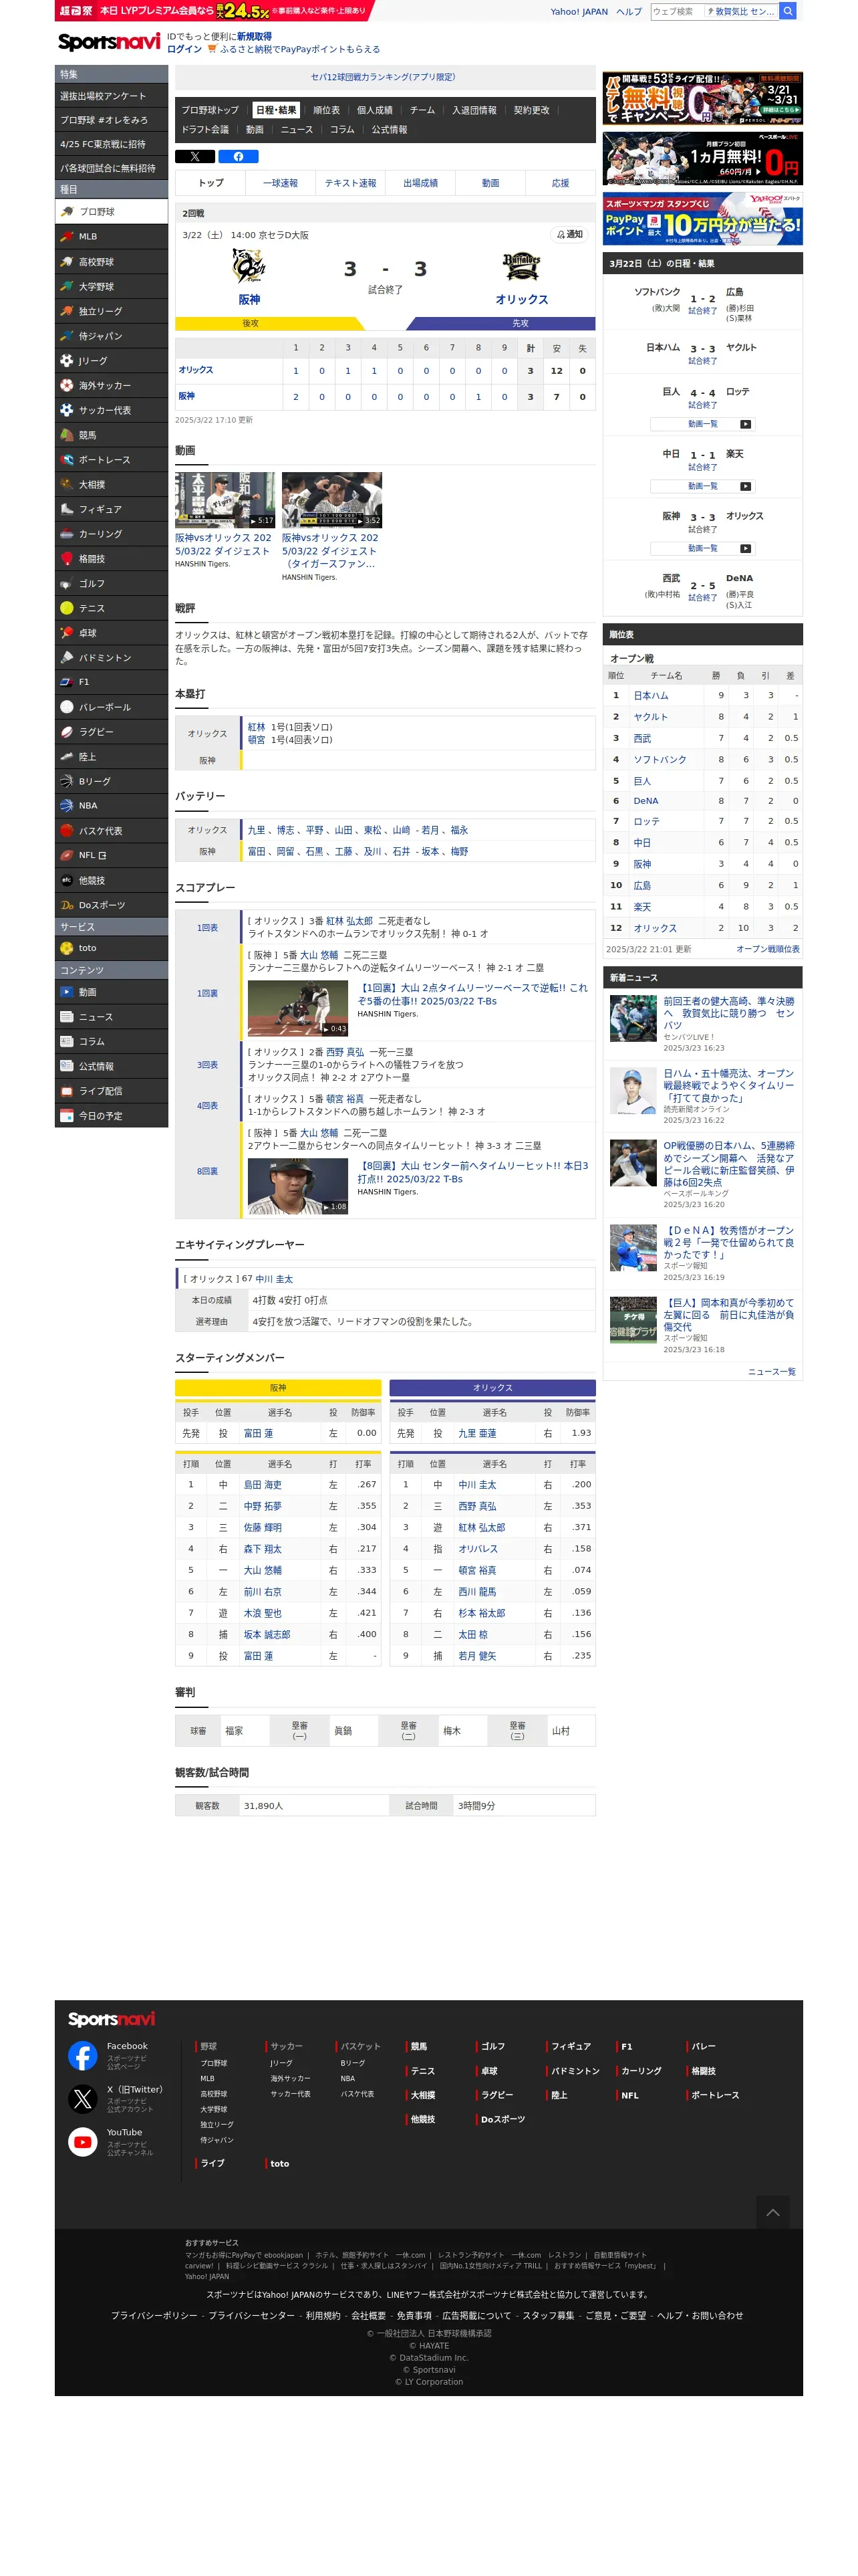Share on X (Twitter) button

[x=194, y=156]
